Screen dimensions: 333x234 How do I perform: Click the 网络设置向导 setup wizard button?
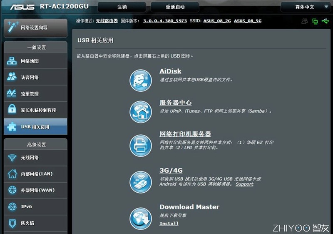[36, 28]
